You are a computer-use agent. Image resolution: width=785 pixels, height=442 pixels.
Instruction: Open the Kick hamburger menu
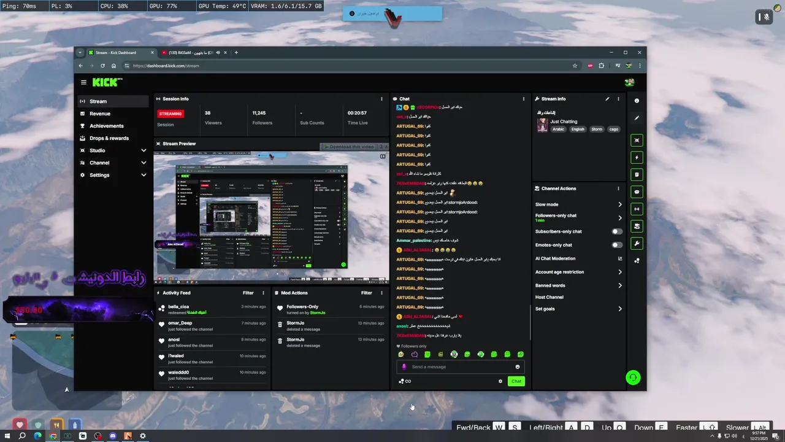pyautogui.click(x=83, y=82)
